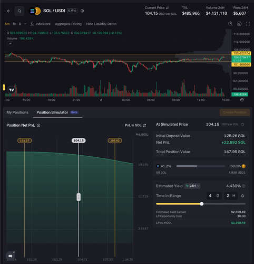
Task: Click the LP vs. HODL value $2,358.49
Action: 238,223
